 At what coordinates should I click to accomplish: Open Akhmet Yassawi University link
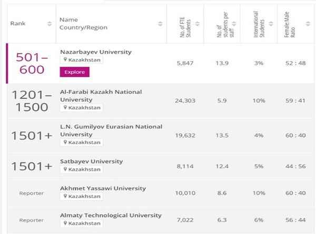tap(103, 188)
